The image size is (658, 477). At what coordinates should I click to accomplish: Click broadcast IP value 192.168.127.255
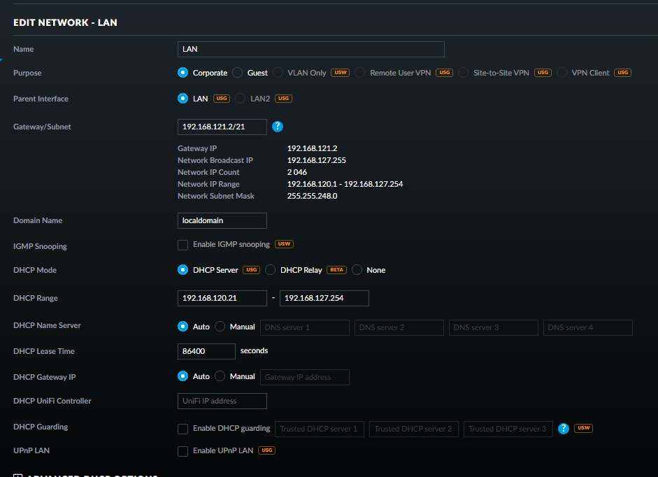pyautogui.click(x=316, y=160)
